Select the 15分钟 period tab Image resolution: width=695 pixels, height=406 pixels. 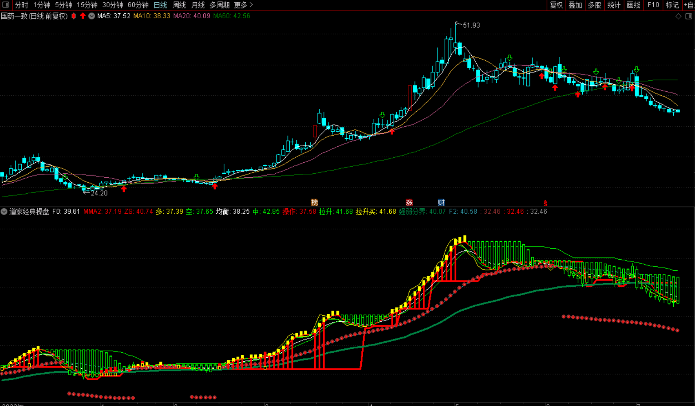[87, 5]
